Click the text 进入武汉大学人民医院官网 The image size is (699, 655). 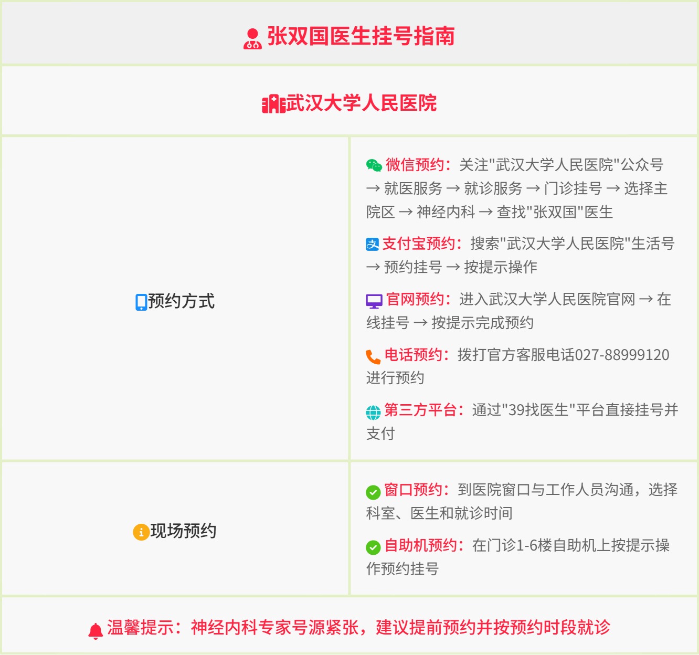(547, 299)
